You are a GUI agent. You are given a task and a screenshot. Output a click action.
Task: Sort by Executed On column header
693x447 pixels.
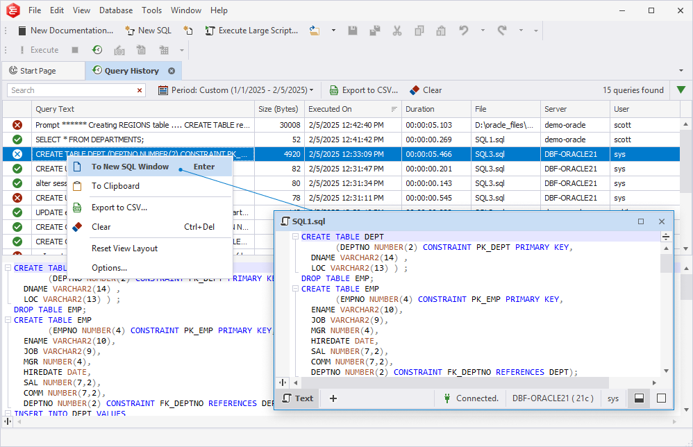[353, 109]
